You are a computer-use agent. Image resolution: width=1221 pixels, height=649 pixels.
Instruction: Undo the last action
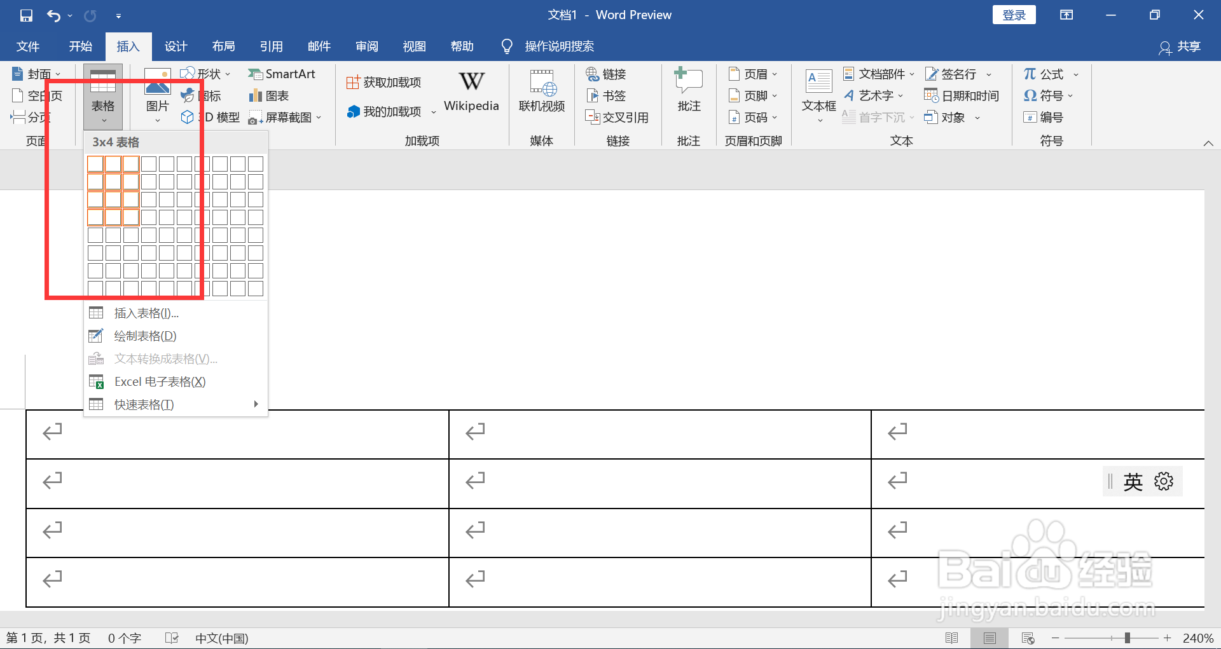[53, 15]
